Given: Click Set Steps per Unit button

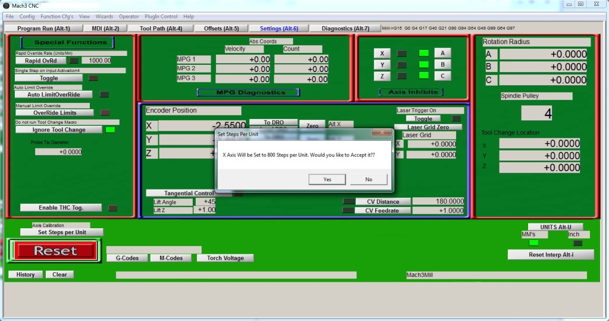Looking at the screenshot, I should click(62, 232).
